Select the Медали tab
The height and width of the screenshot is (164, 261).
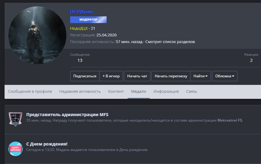(x=139, y=92)
